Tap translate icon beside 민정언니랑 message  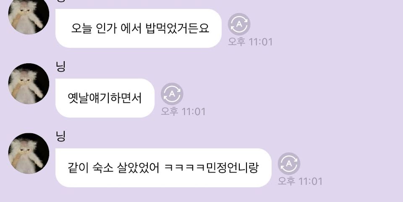289,164
